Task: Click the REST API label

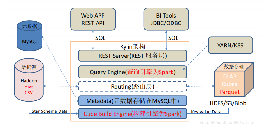Action: (x=93, y=23)
